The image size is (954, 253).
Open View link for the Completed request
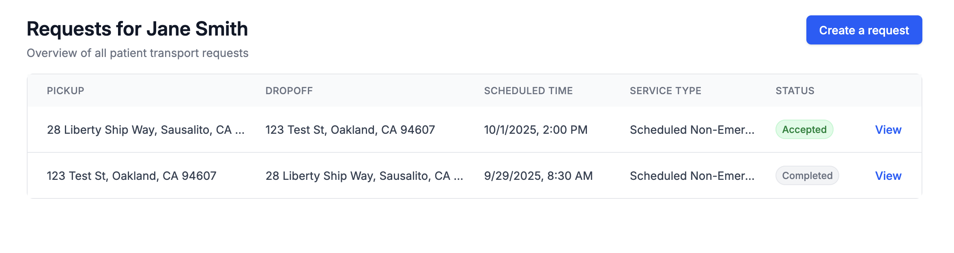888,176
